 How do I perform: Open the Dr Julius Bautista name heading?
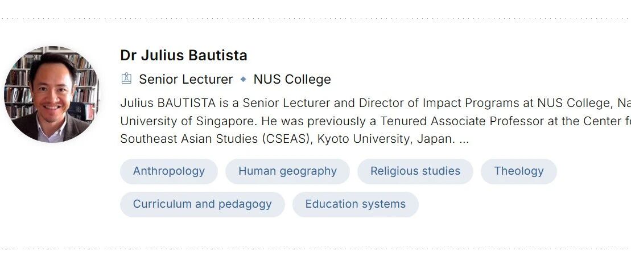[183, 55]
